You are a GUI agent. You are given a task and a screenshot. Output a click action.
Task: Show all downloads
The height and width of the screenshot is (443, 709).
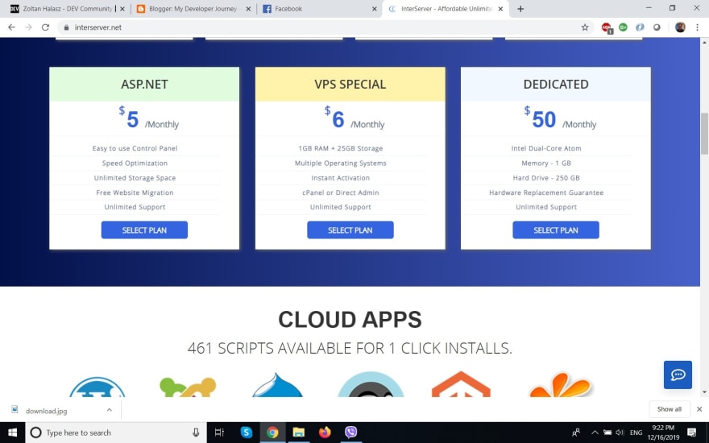(x=670, y=409)
